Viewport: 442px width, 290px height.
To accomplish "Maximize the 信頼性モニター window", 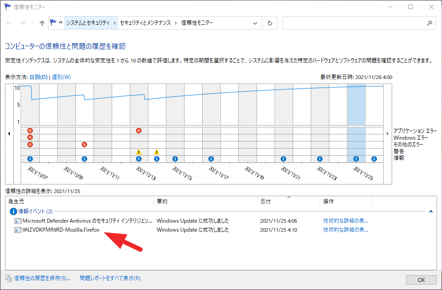I will pos(411,7).
